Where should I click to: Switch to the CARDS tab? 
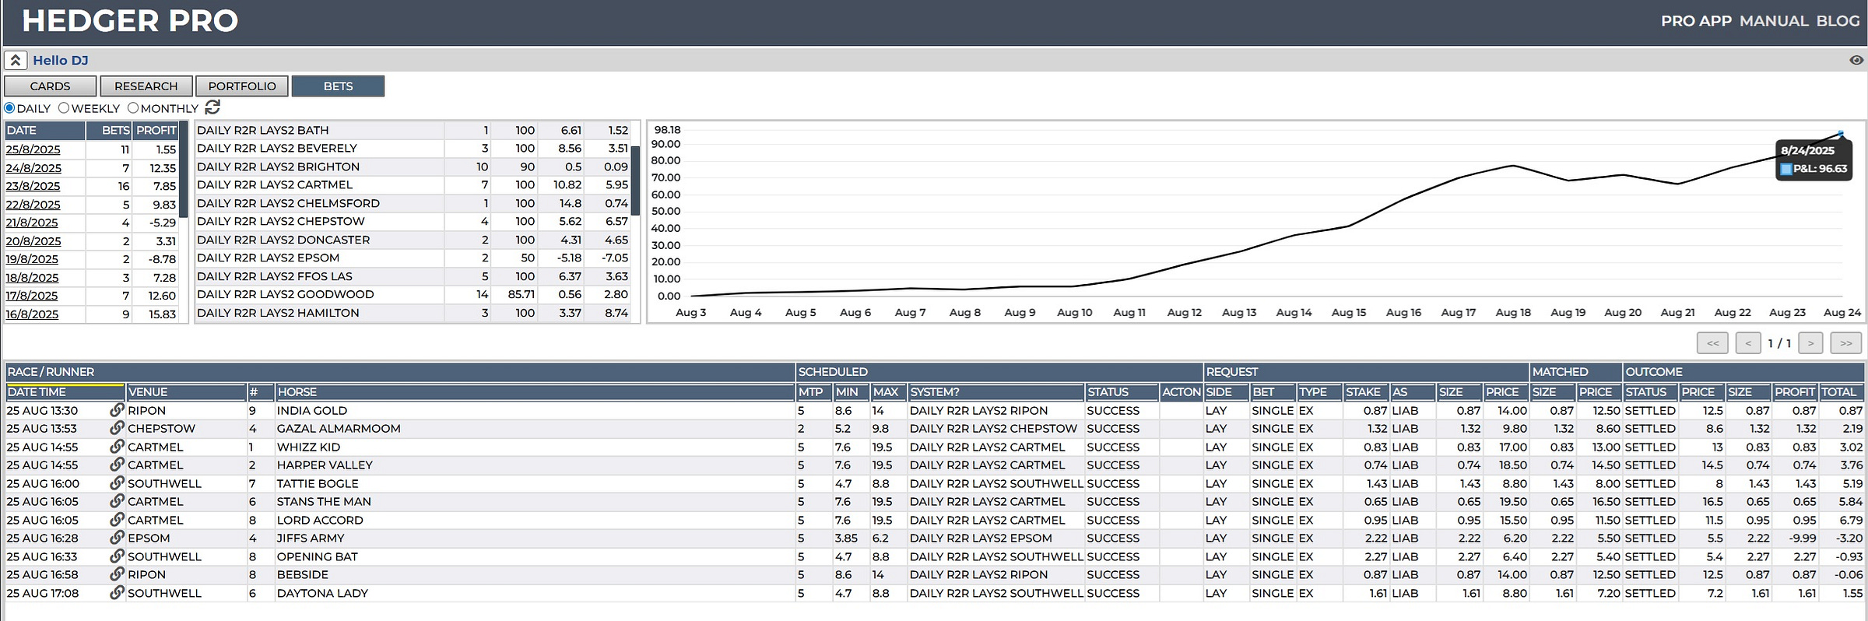(x=51, y=86)
